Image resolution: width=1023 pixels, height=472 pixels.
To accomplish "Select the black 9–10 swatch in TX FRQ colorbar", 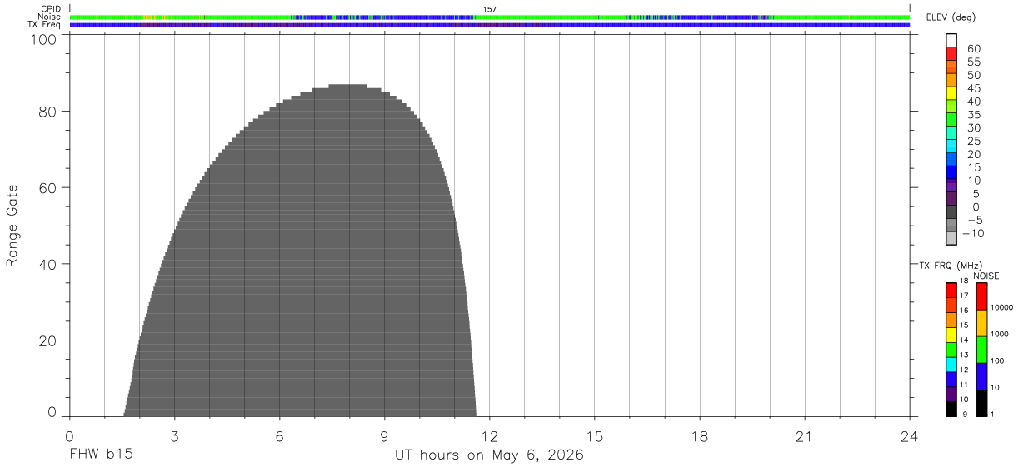I will tap(951, 409).
